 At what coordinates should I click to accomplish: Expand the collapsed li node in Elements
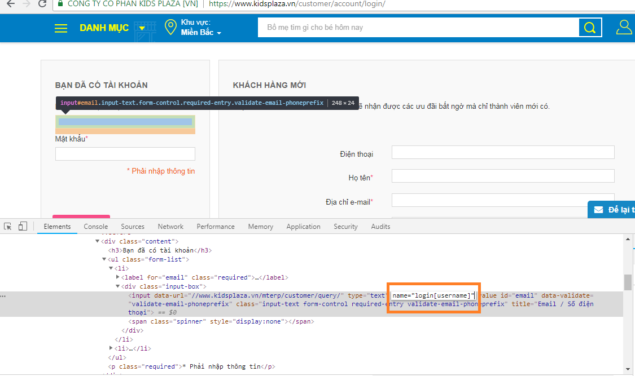[112, 348]
